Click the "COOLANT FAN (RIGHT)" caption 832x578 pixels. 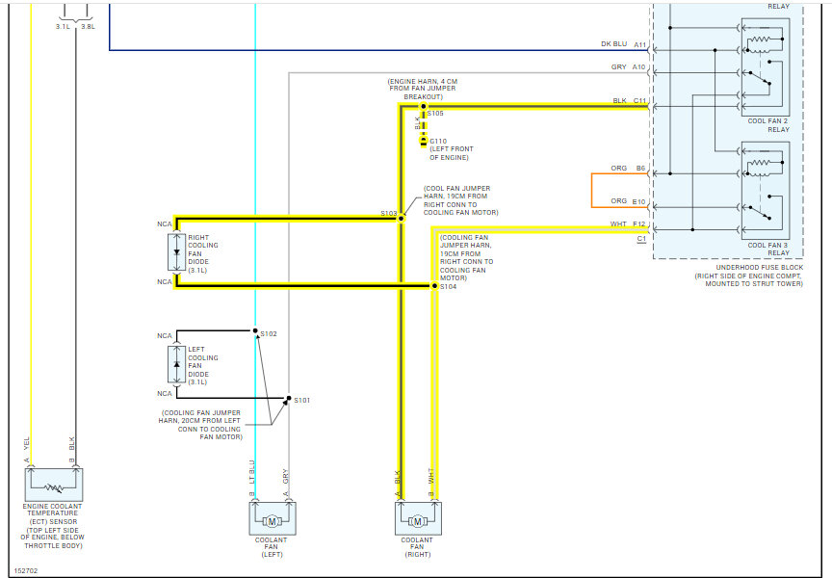(417, 547)
